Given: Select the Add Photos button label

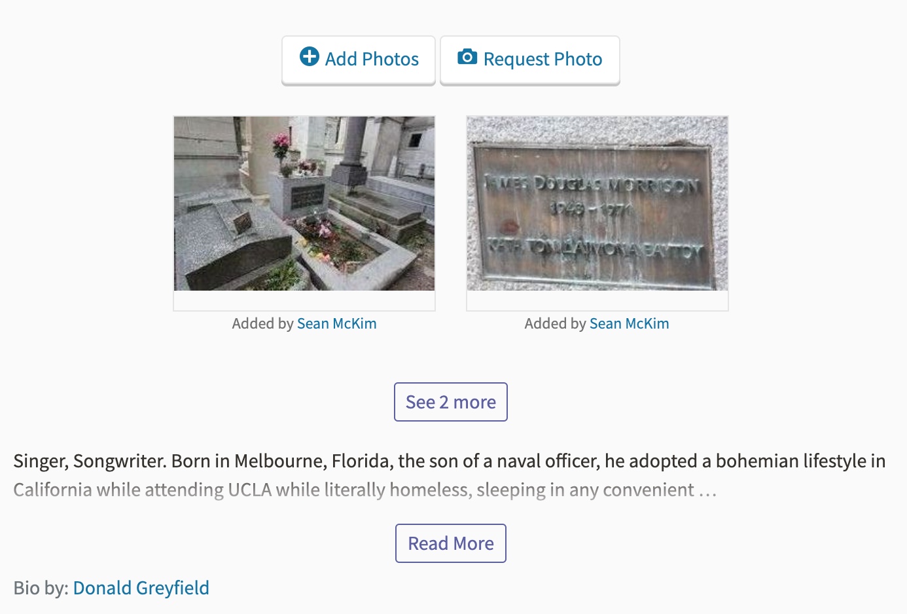Looking at the screenshot, I should [372, 60].
